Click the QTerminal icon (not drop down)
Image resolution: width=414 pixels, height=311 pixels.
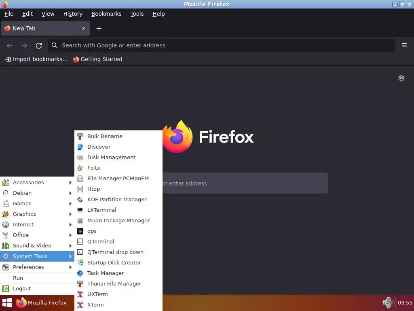coord(80,242)
